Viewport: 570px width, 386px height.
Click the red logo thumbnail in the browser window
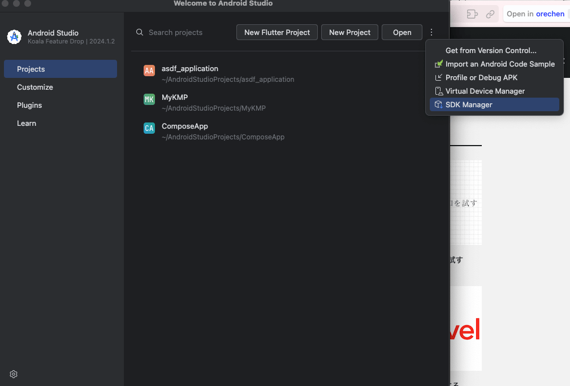(x=466, y=328)
